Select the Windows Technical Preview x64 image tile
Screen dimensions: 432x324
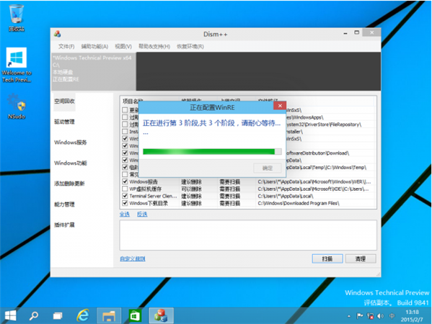click(94, 71)
